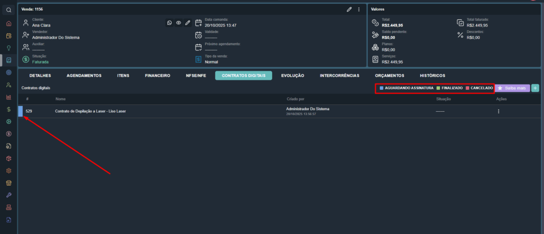Viewport: 544px width, 234px height.
Task: Click the lightbulb icon in the sidebar
Action: tap(8, 48)
